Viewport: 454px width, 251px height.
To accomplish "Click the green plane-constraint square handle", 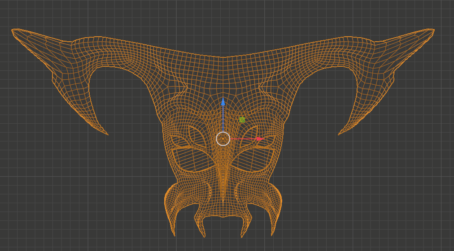I will coord(242,120).
